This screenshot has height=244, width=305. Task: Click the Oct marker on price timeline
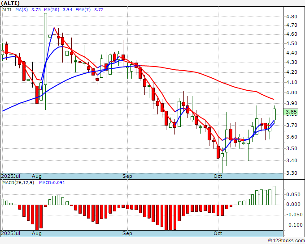click(x=218, y=176)
